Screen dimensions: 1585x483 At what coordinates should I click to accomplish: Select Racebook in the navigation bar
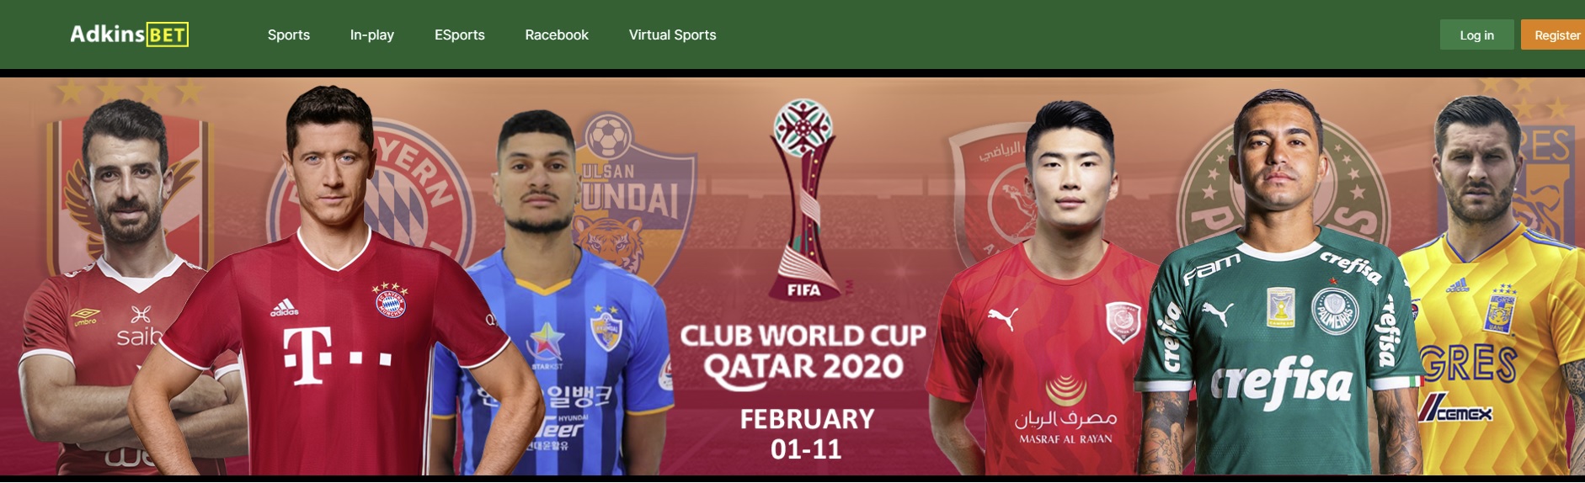pos(557,34)
